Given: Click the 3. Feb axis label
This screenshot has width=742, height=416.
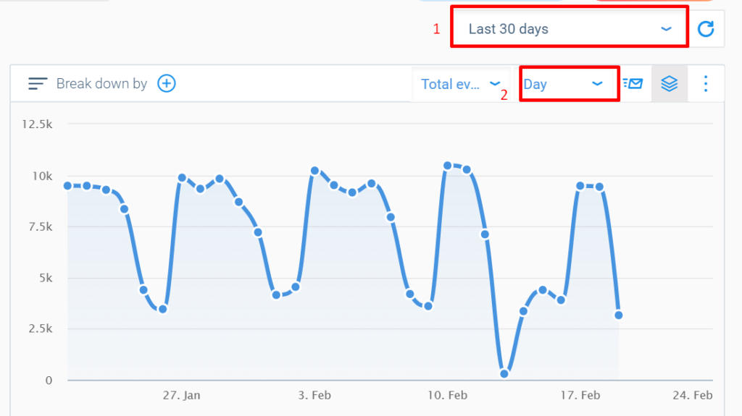Looking at the screenshot, I should [x=314, y=395].
